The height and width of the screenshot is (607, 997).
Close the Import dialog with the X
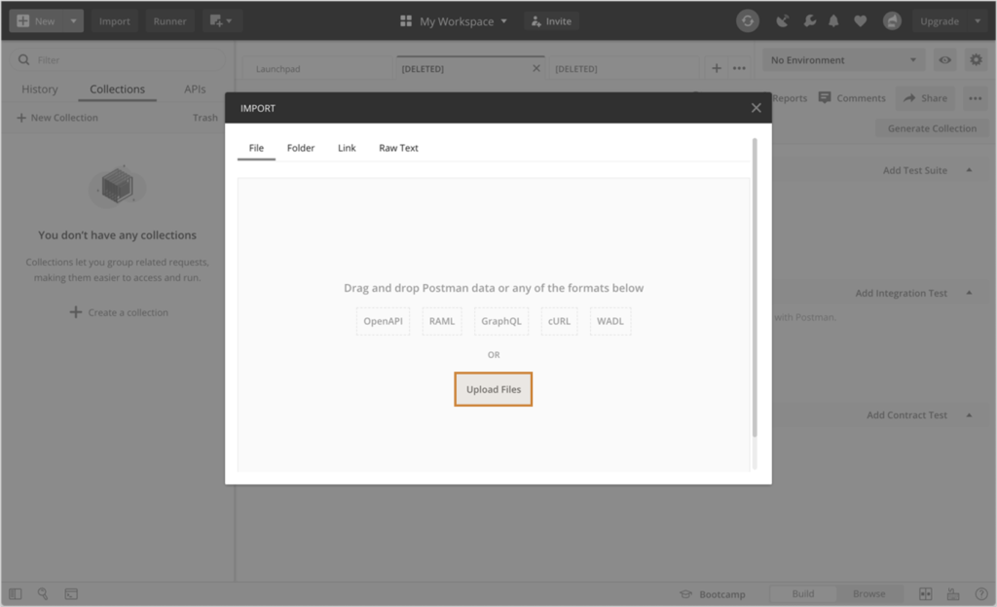pyautogui.click(x=756, y=108)
